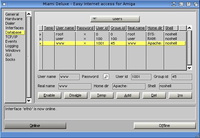Image resolution: width=200 pixels, height=138 pixels.
Task: Click the Disable button
Action: coord(76,95)
